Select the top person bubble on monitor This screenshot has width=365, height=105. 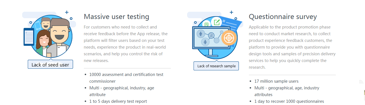tap(201, 34)
